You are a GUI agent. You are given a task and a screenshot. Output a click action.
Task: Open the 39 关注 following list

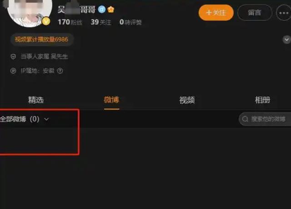point(101,22)
